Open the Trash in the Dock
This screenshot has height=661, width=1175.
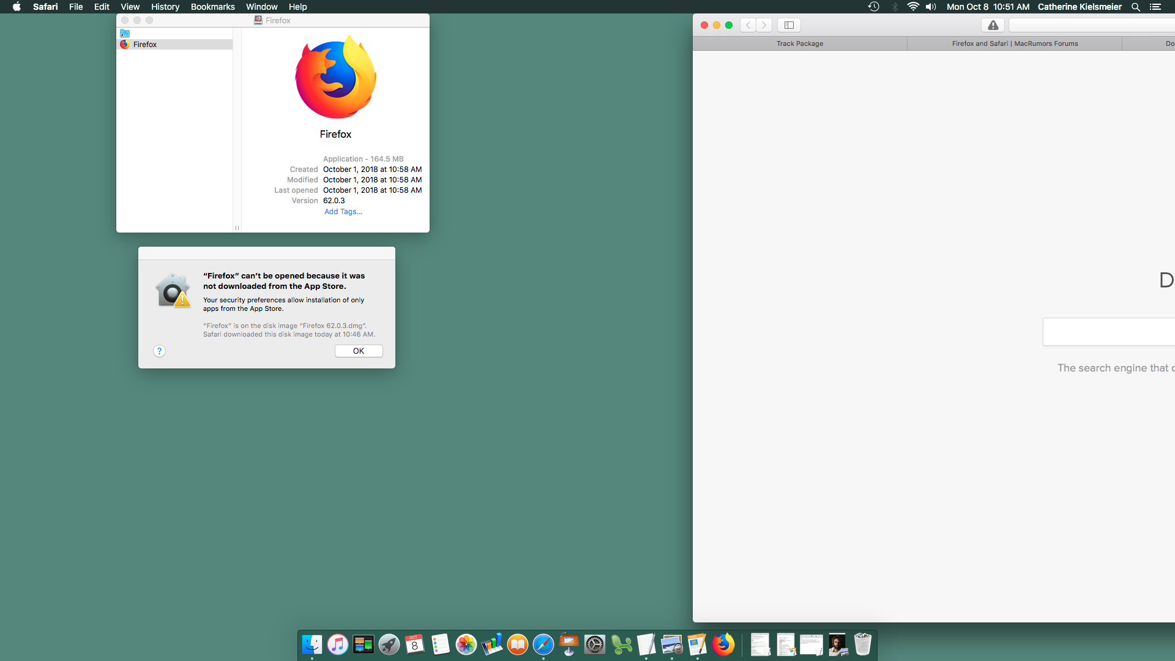863,644
